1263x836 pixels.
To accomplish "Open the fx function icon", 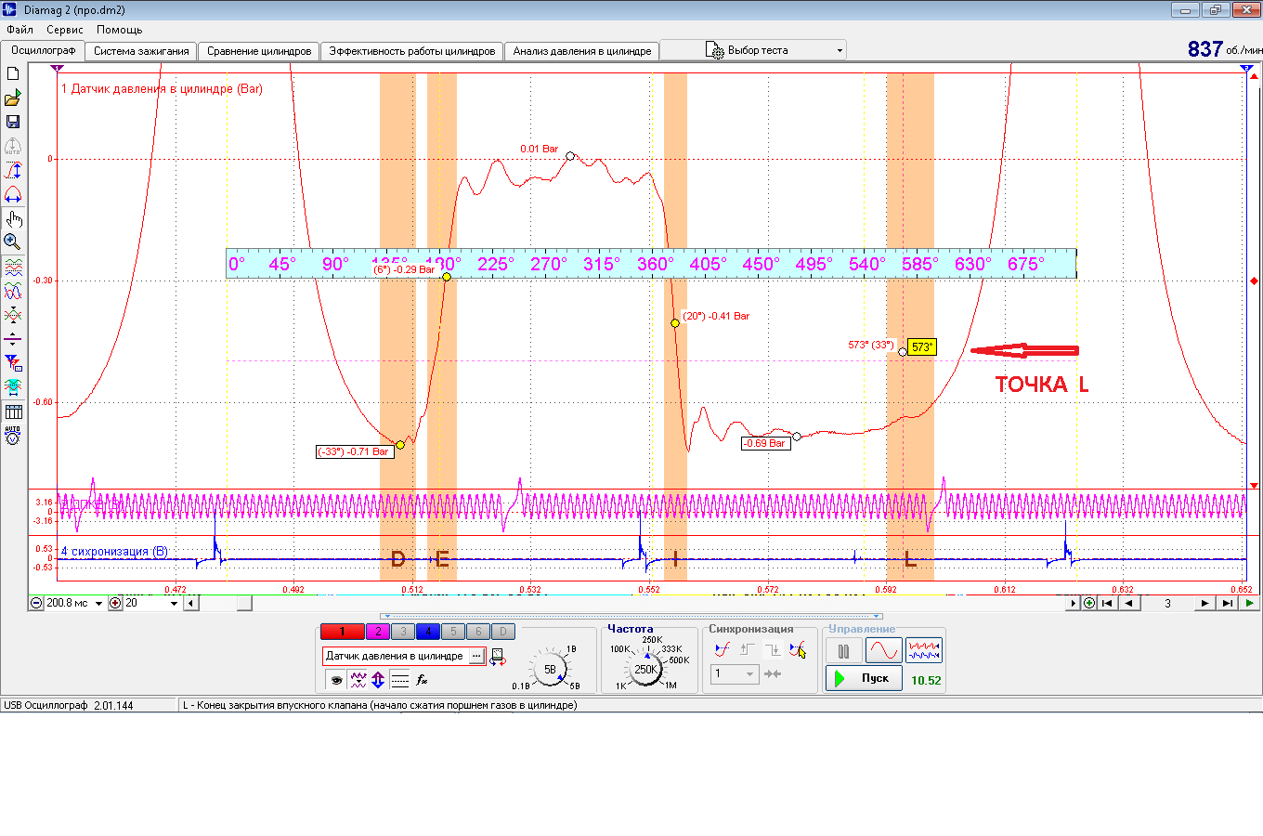I will (x=422, y=681).
